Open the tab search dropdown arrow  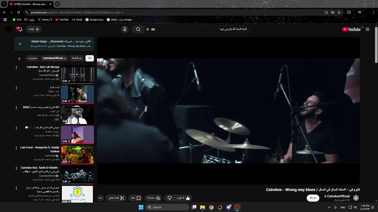[x=4, y=4]
